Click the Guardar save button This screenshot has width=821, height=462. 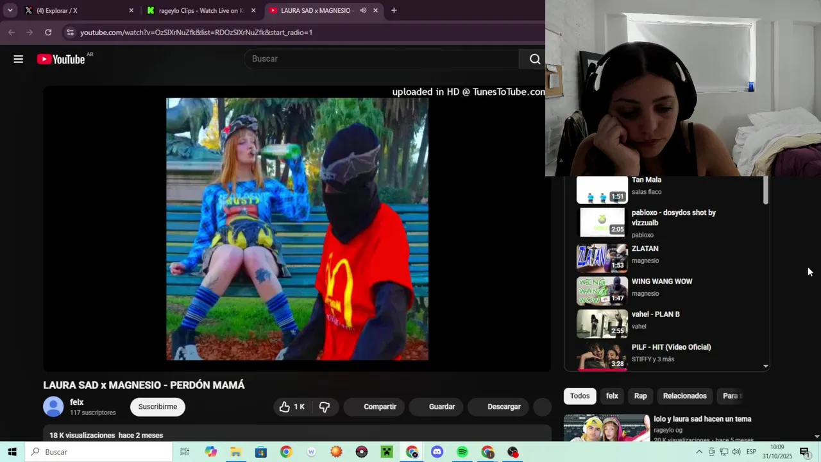click(435, 407)
